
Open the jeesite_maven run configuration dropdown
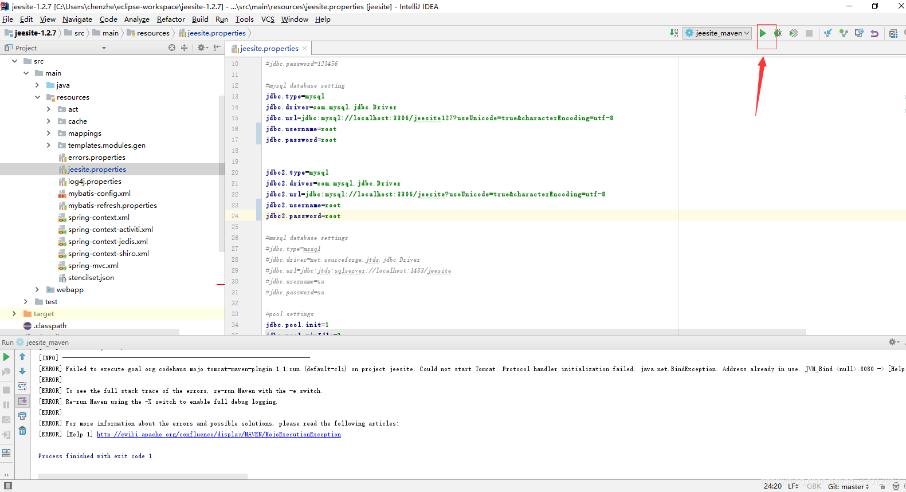717,33
